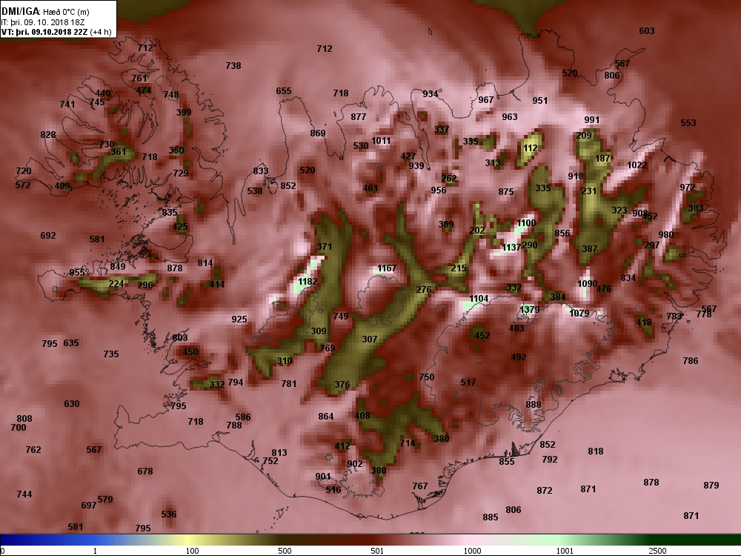
Task: Click map value 786
Action: (x=691, y=361)
